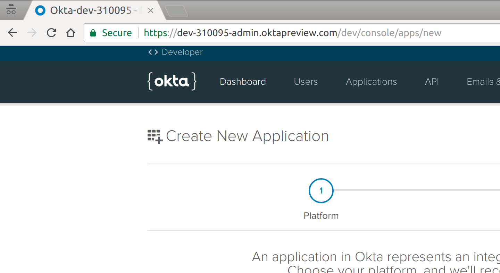The image size is (500, 273).
Task: Open the browser home page
Action: tap(71, 32)
